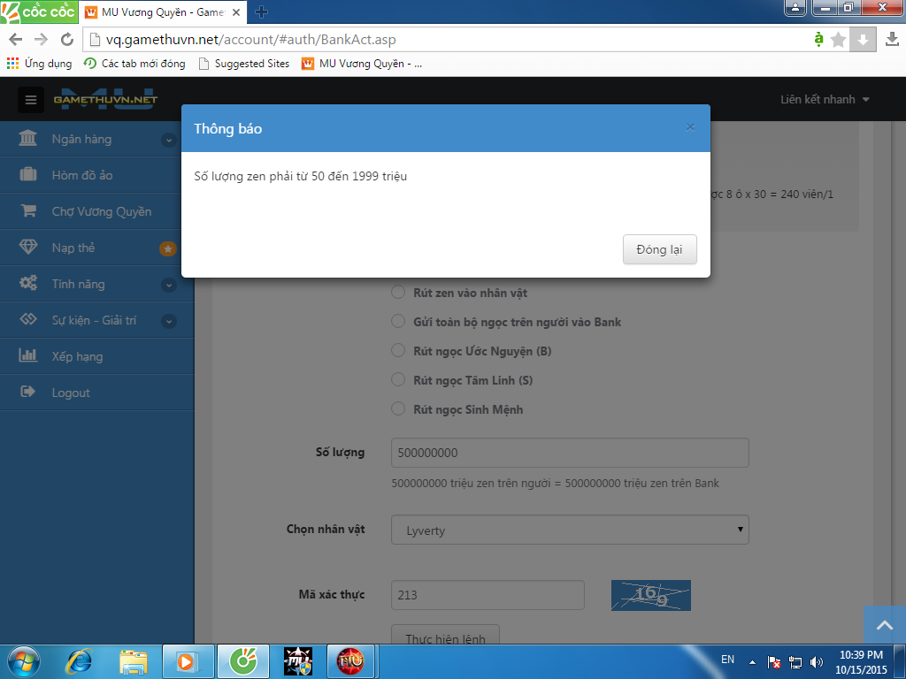This screenshot has width=906, height=679.
Task: Click the scroll-to-top arrow button
Action: click(884, 625)
